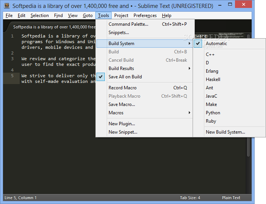This screenshot has height=204, width=266.
Task: Toggle Save All on Build checkmark
Action: click(145, 77)
